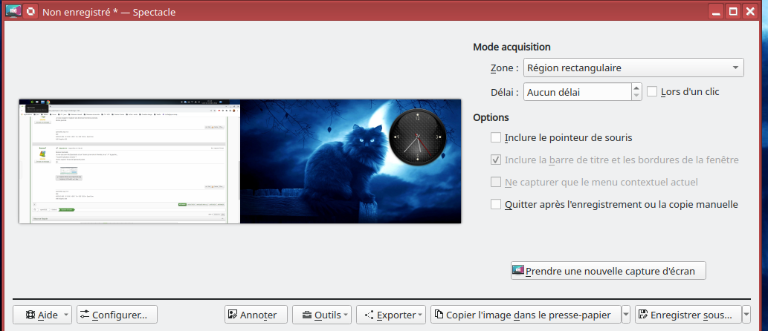Click the screenshot preview thumbnail
The height and width of the screenshot is (331, 768).
point(239,161)
